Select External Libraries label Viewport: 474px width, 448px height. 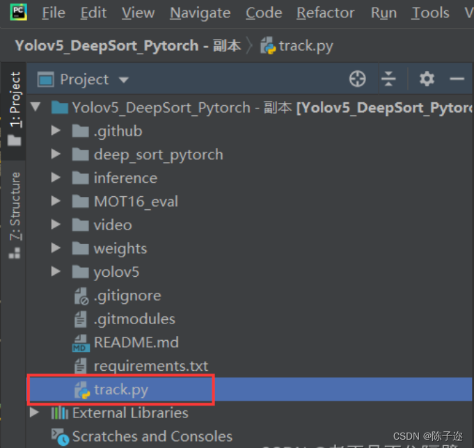click(130, 413)
